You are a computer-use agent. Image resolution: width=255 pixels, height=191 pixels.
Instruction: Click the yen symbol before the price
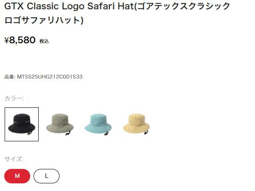(6, 40)
